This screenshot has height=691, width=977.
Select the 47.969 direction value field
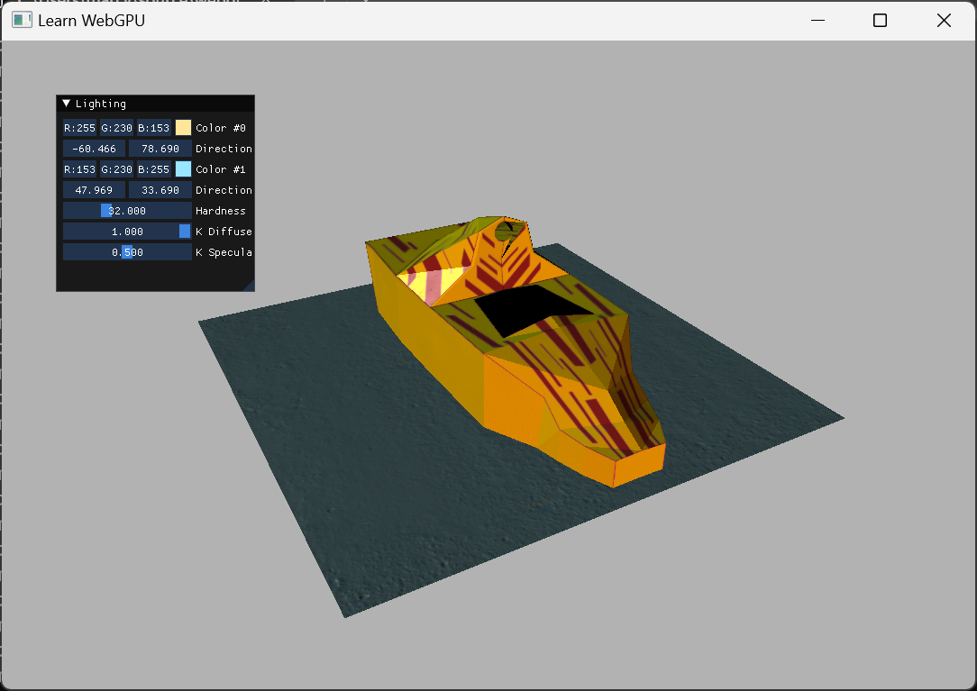(95, 190)
